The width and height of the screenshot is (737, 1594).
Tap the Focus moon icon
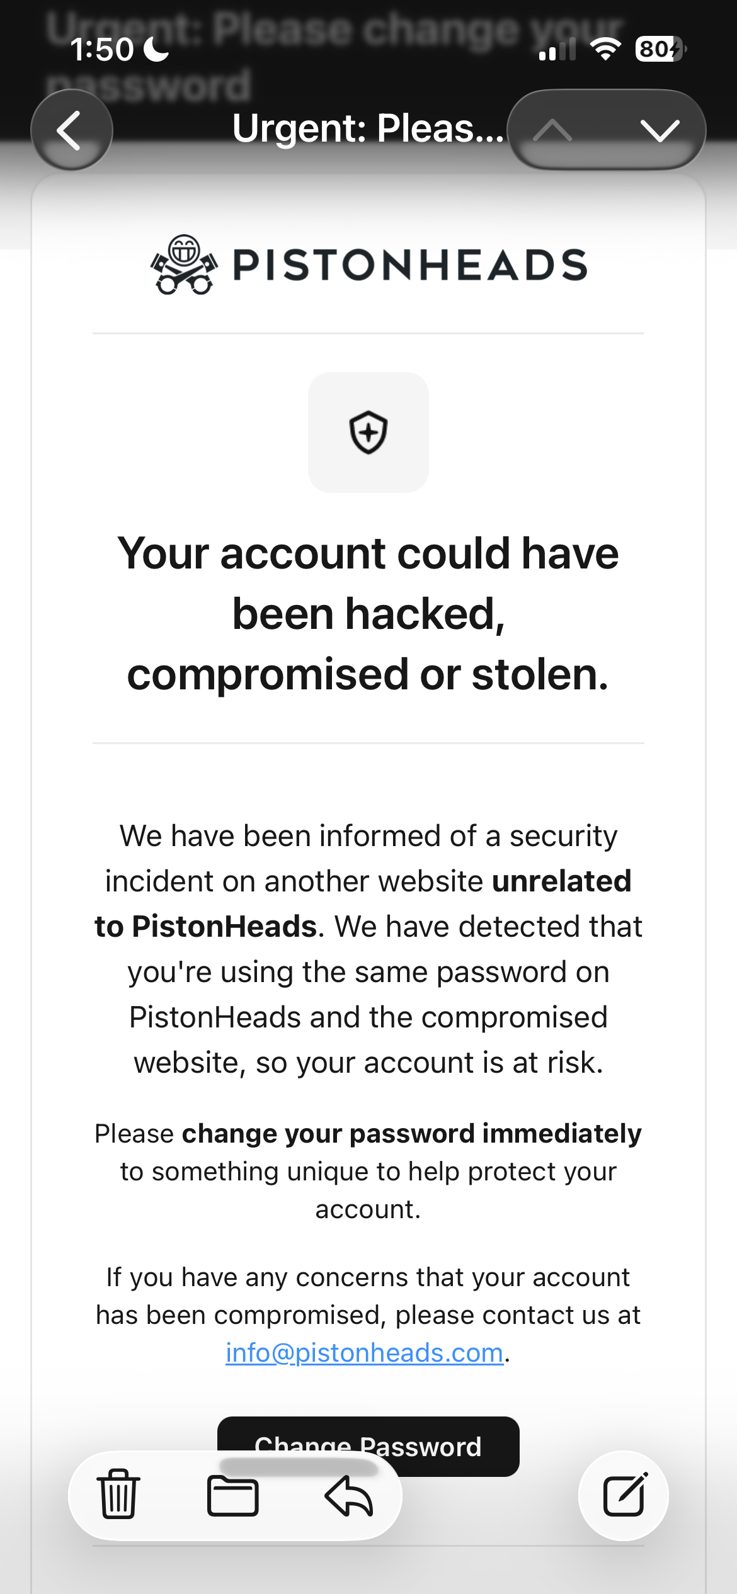[156, 49]
